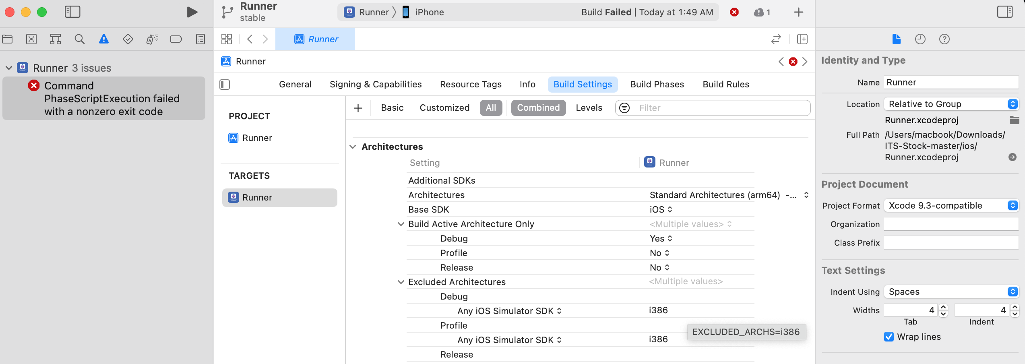
Task: Increase the Tab width stepper
Action: 943,307
